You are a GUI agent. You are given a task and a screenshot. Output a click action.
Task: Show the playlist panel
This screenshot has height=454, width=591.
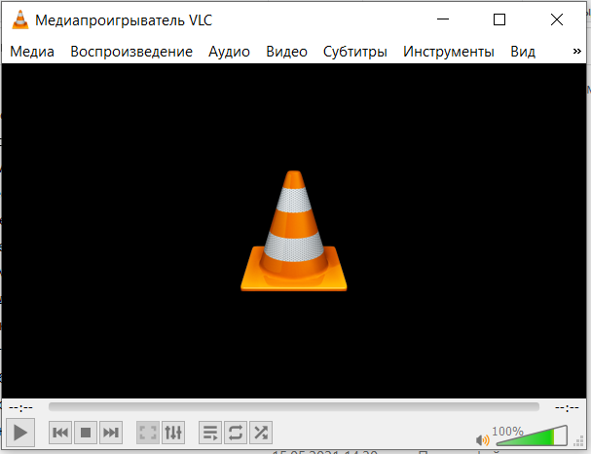pos(210,433)
